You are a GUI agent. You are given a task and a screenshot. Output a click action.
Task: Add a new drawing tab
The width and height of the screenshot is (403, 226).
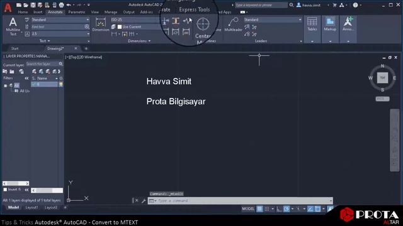[x=86, y=48]
